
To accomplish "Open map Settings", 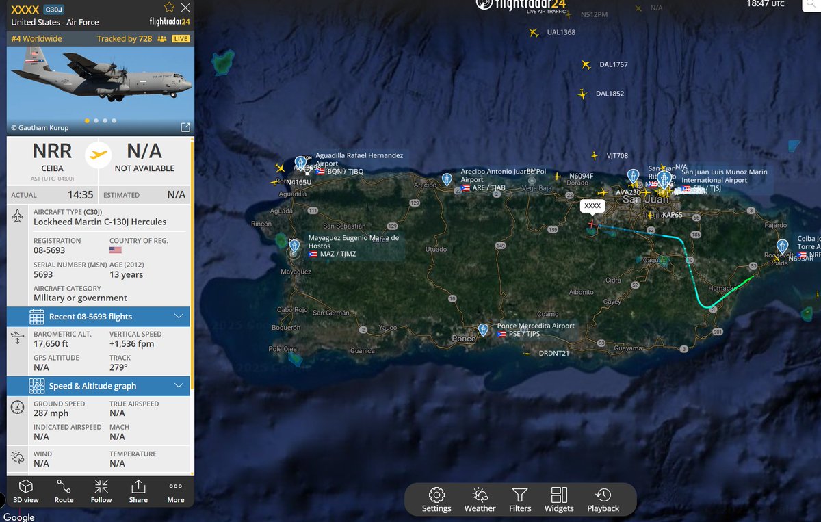I will (436, 499).
